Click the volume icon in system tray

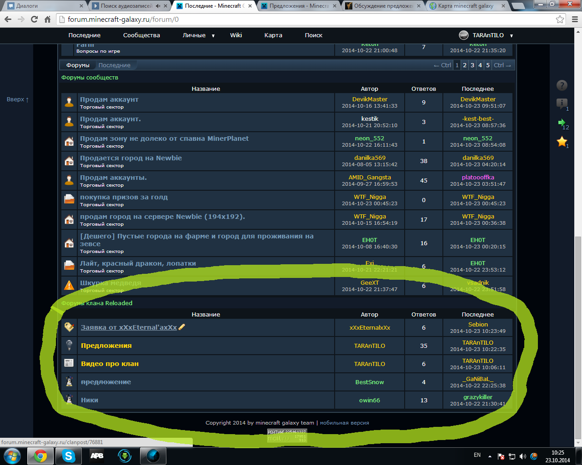(x=523, y=456)
